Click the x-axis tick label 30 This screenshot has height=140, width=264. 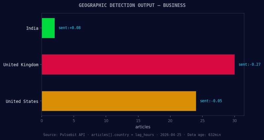235,121
